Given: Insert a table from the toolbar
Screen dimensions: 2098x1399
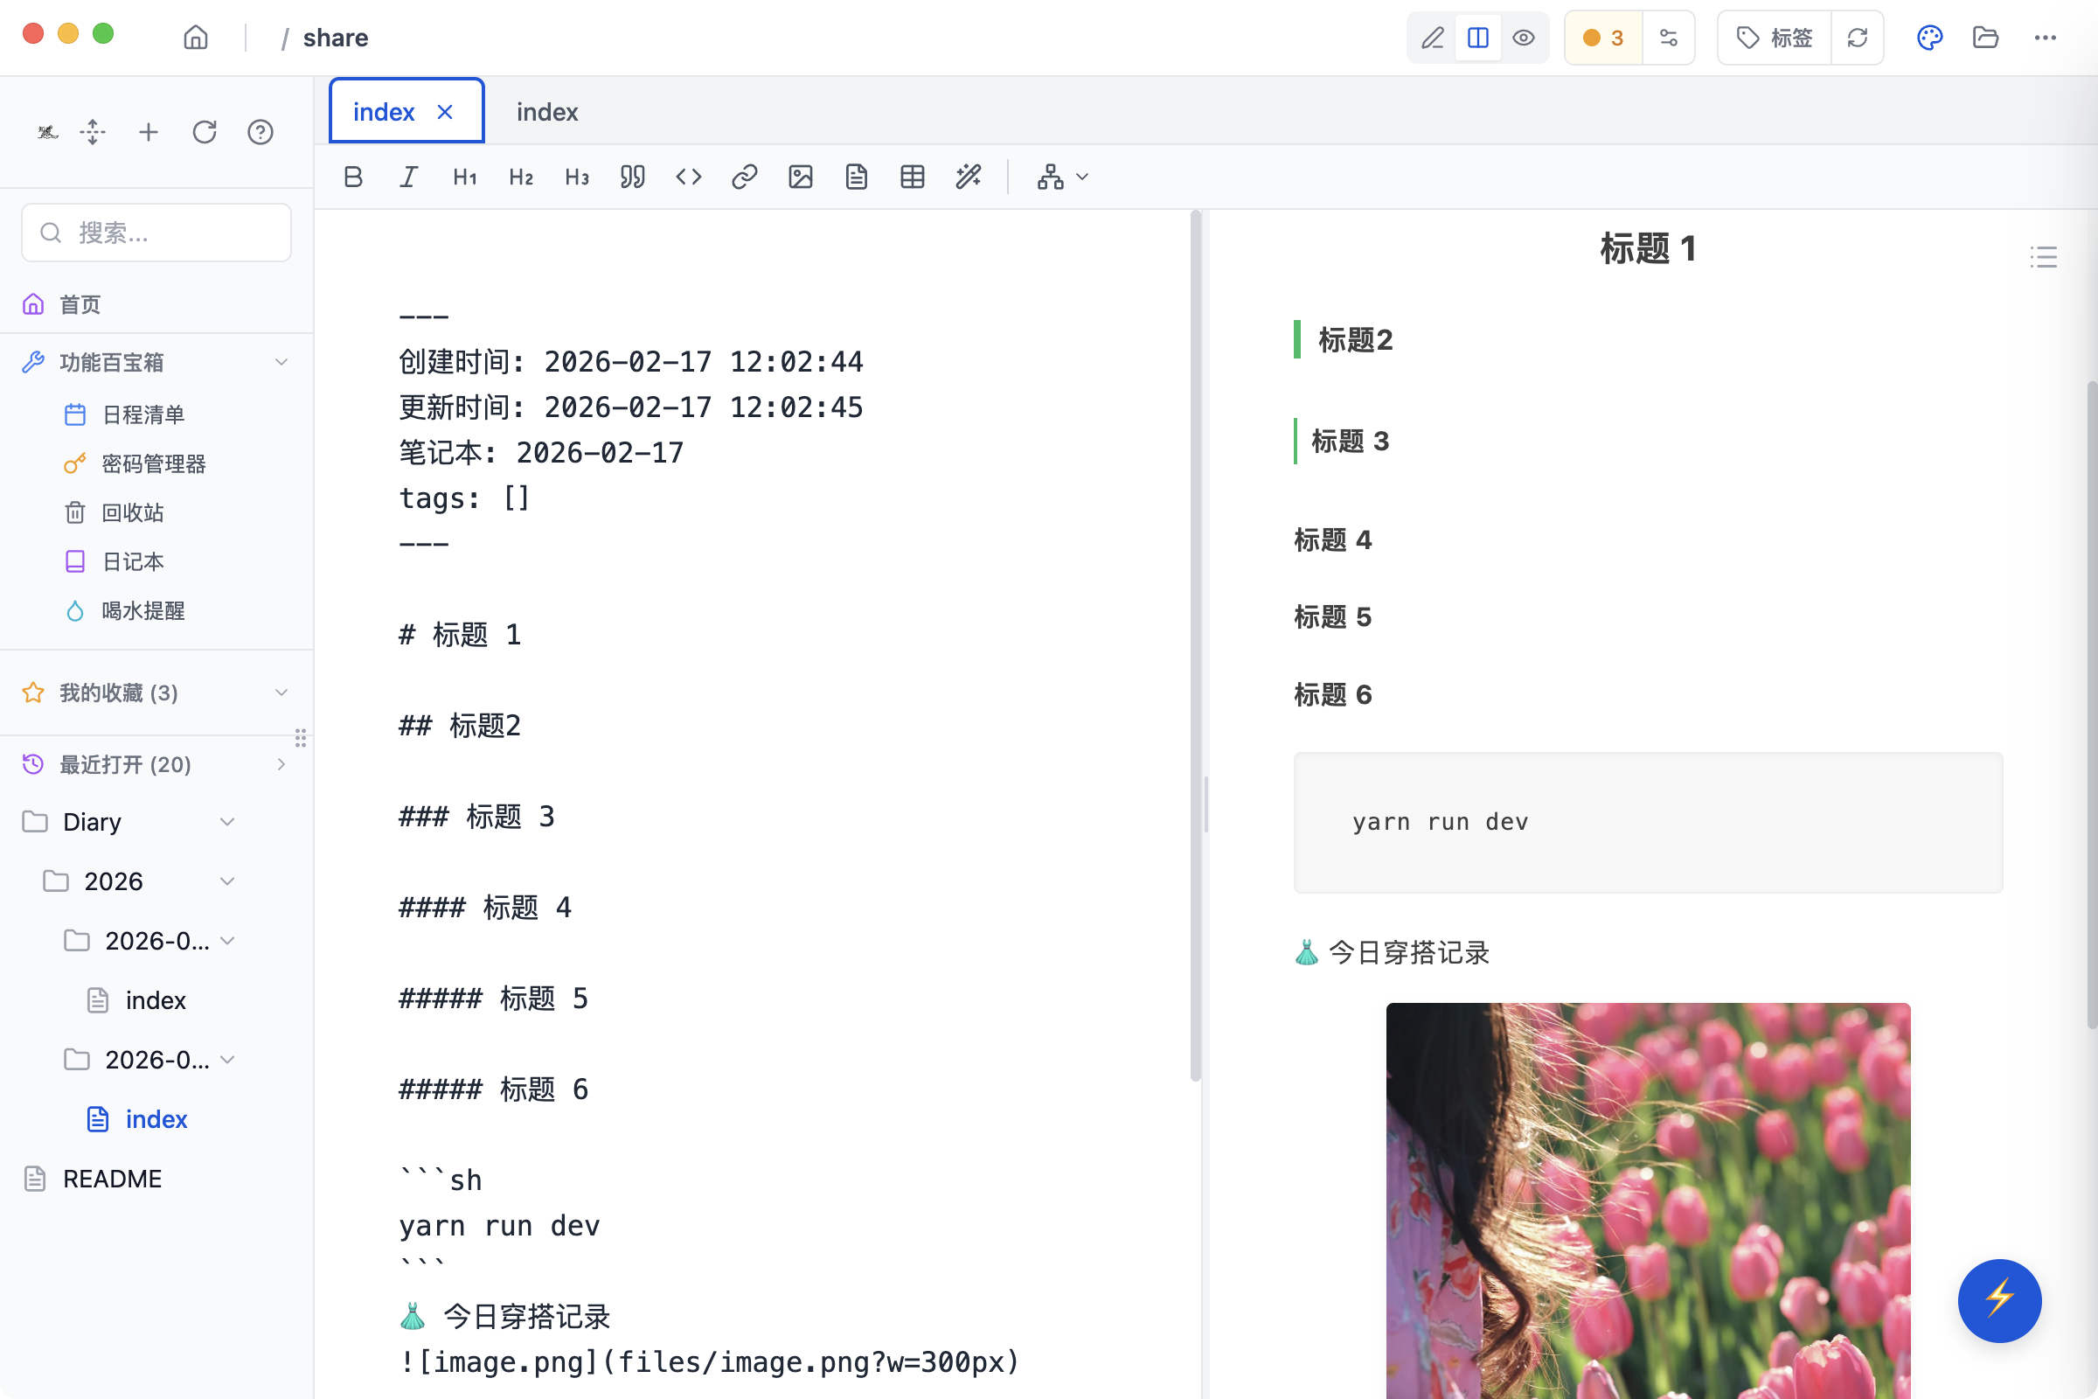Looking at the screenshot, I should pyautogui.click(x=912, y=176).
